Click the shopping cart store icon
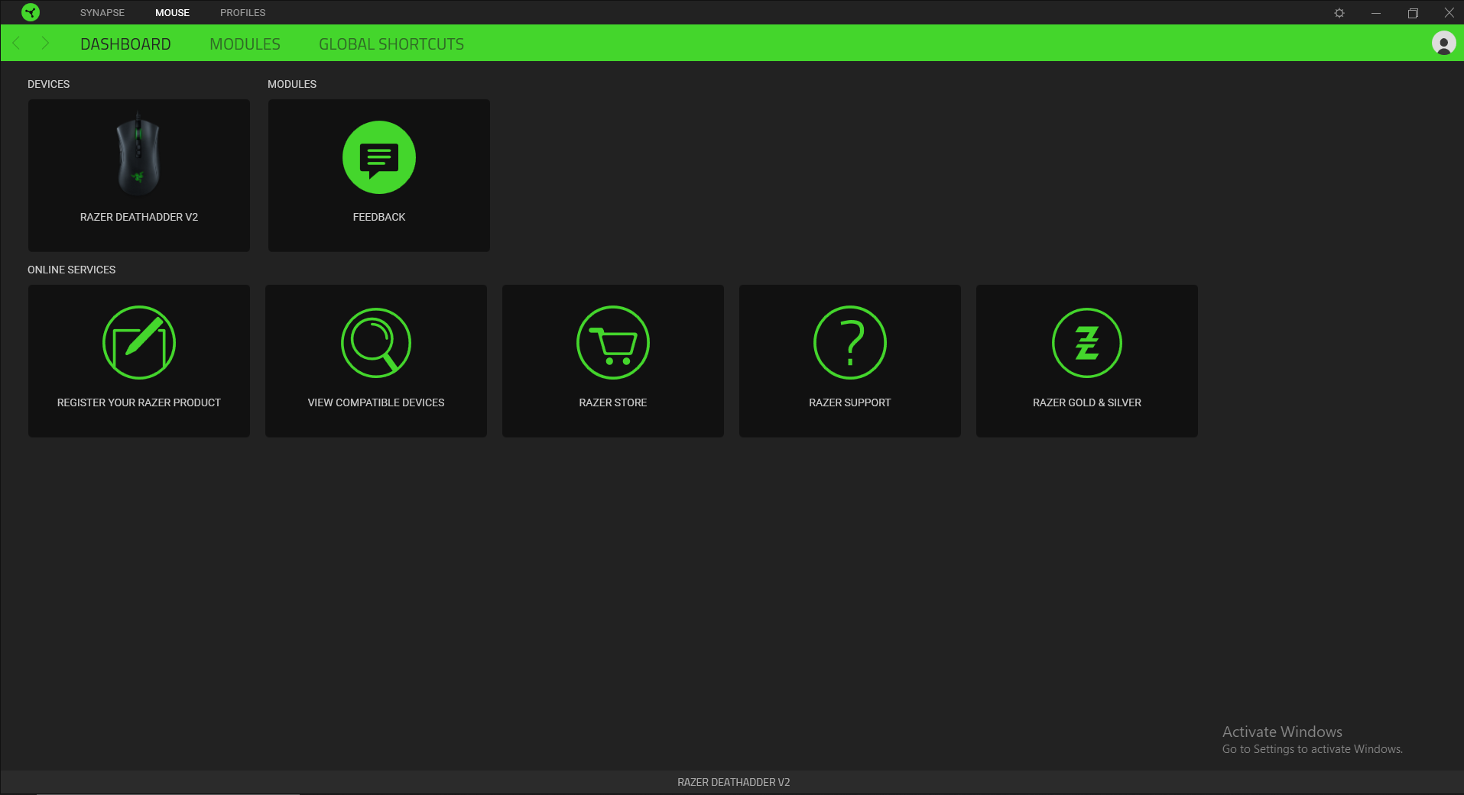 pos(613,342)
